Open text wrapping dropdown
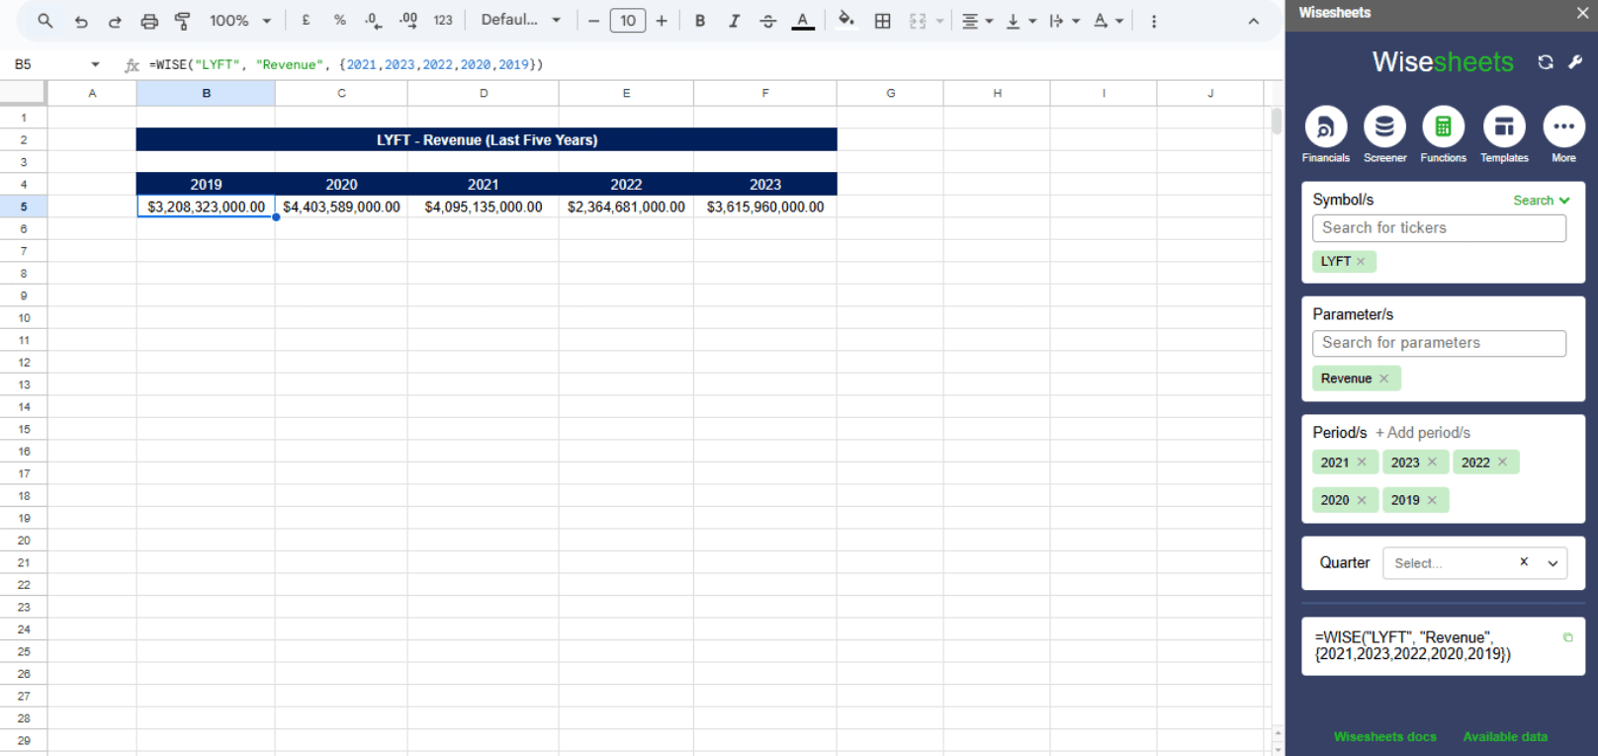 (x=1064, y=21)
